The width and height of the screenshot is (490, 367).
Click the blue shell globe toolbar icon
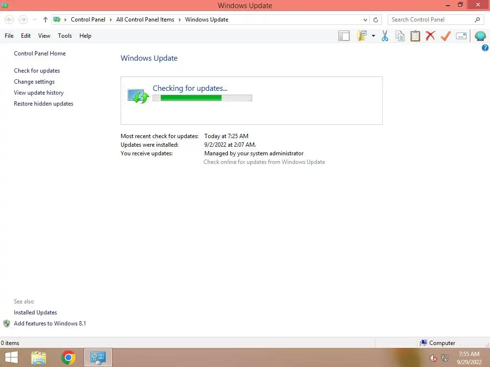pyautogui.click(x=480, y=36)
